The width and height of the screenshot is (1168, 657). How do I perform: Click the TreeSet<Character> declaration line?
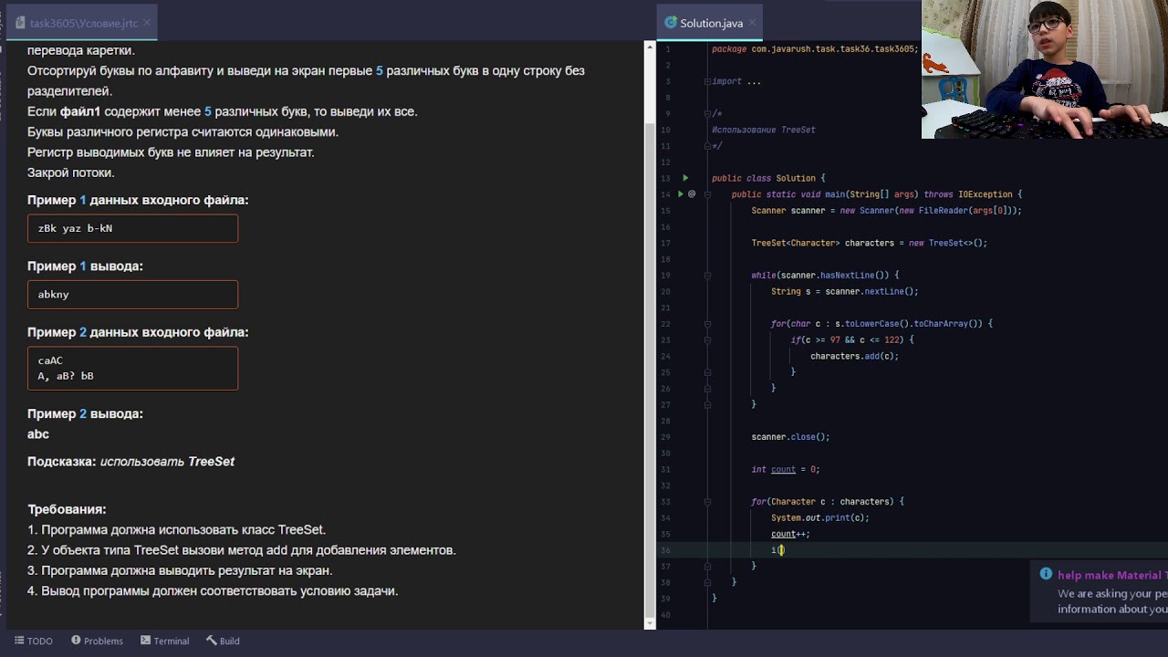pyautogui.click(x=869, y=243)
